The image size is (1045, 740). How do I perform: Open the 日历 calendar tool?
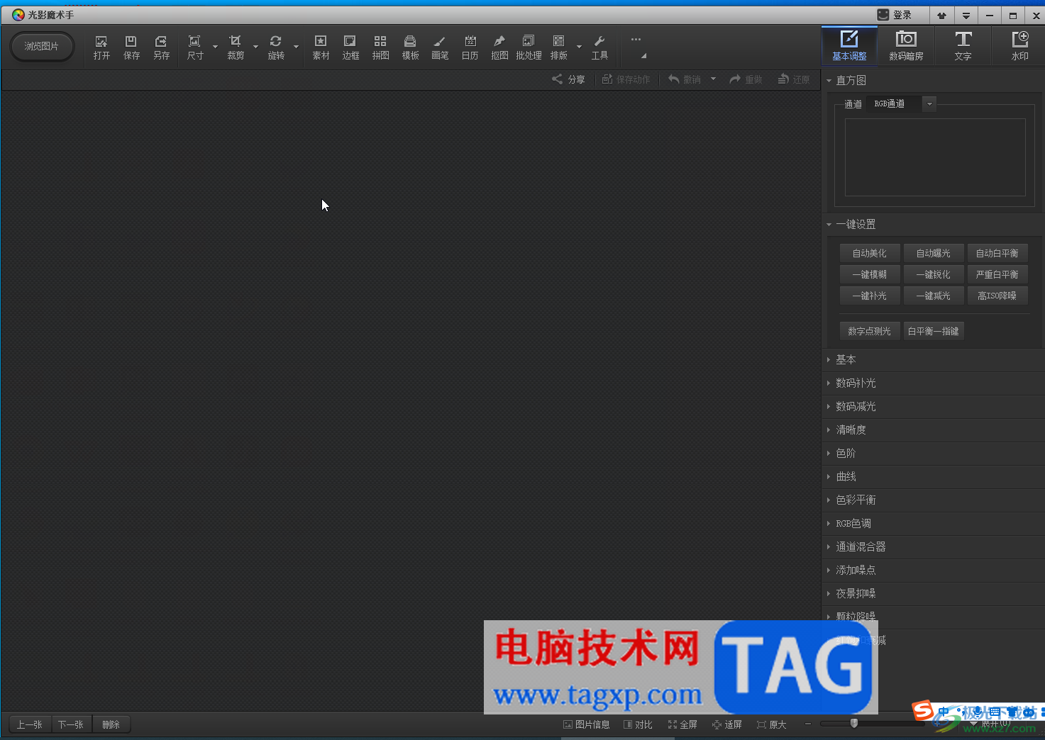click(470, 47)
